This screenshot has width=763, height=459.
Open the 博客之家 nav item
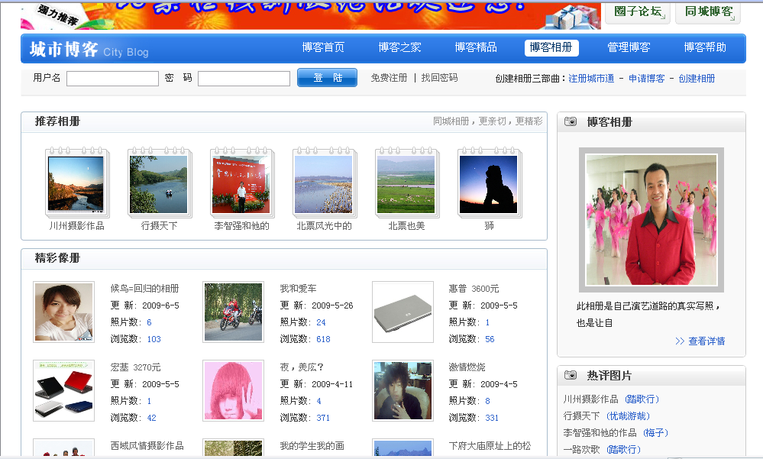click(399, 47)
